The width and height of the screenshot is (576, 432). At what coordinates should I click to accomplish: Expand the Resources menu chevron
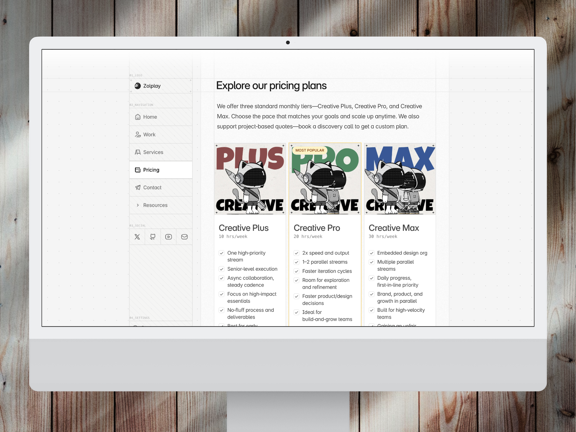coord(138,205)
